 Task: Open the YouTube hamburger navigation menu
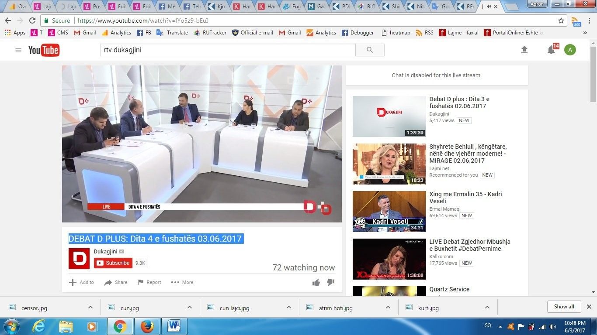click(18, 50)
